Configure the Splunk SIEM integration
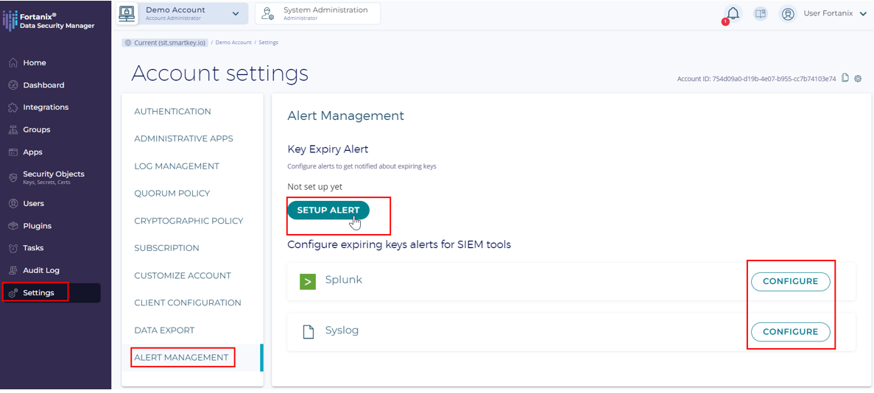 790,281
